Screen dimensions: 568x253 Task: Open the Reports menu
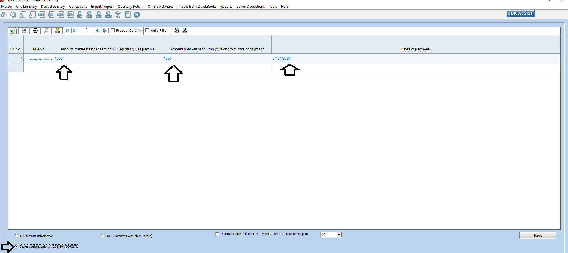click(x=226, y=7)
